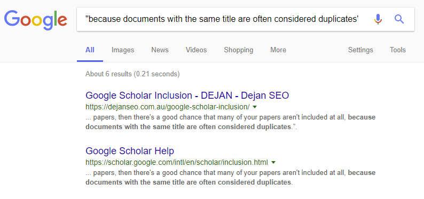This screenshot has width=424, height=199.
Task: Expand the arrow beside the scholar.google.com URL
Action: [273, 163]
